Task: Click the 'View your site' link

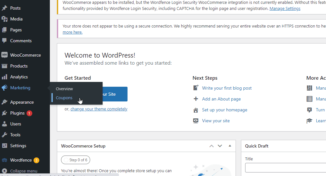Action: pos(216,121)
